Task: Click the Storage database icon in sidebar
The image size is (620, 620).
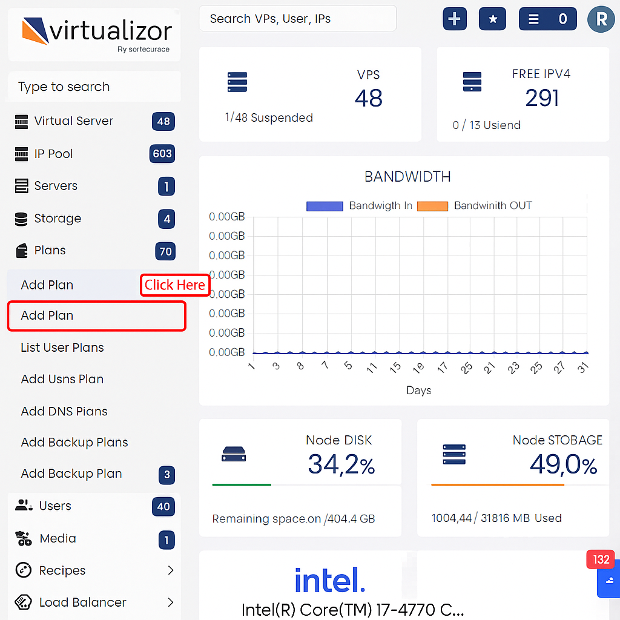Action: pyautogui.click(x=22, y=219)
